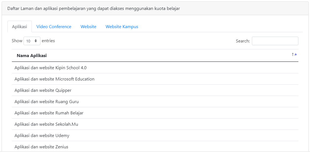Click the Show label before the dropdown
310x153 pixels.
click(x=17, y=41)
